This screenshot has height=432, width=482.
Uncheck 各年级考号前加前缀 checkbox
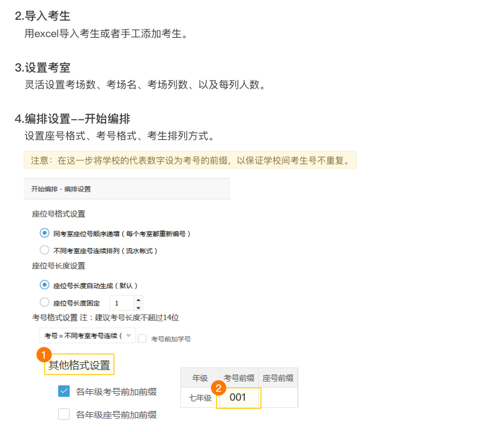point(64,391)
